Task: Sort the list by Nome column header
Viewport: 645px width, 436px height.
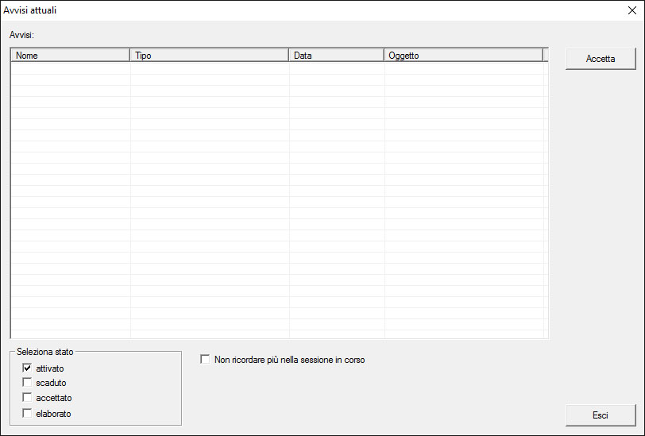Action: (x=70, y=56)
